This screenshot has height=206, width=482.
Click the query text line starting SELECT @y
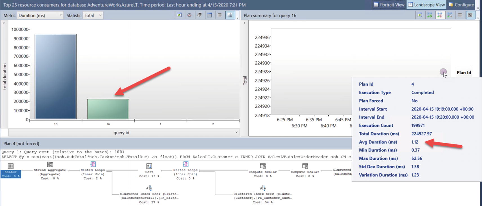(x=176, y=157)
